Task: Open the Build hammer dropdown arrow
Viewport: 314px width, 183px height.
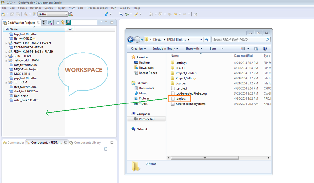Action: 30,14
